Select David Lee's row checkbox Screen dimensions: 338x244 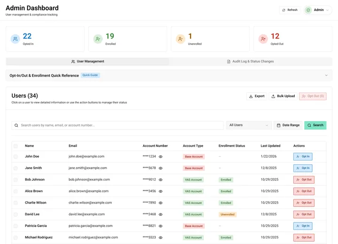click(x=15, y=214)
